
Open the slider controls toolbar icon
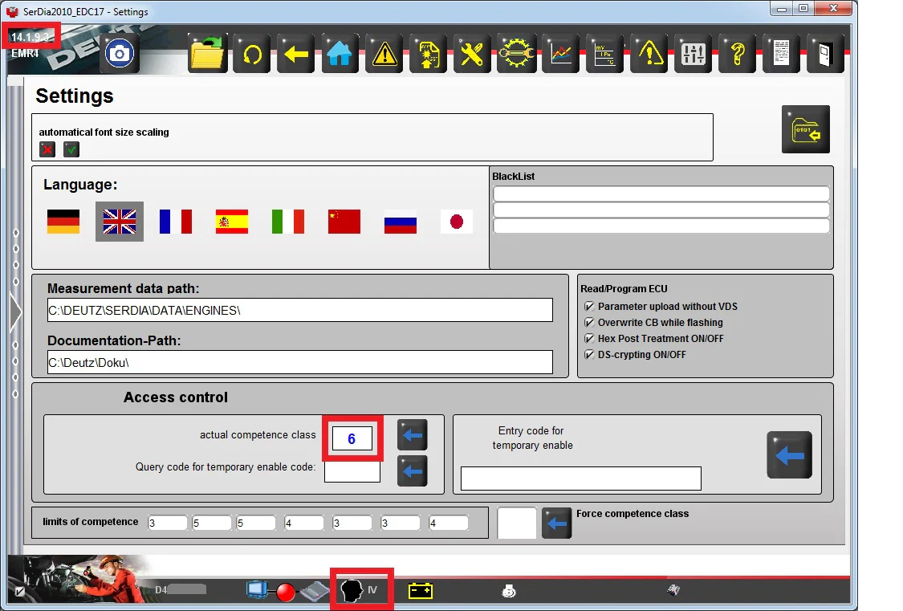click(692, 54)
